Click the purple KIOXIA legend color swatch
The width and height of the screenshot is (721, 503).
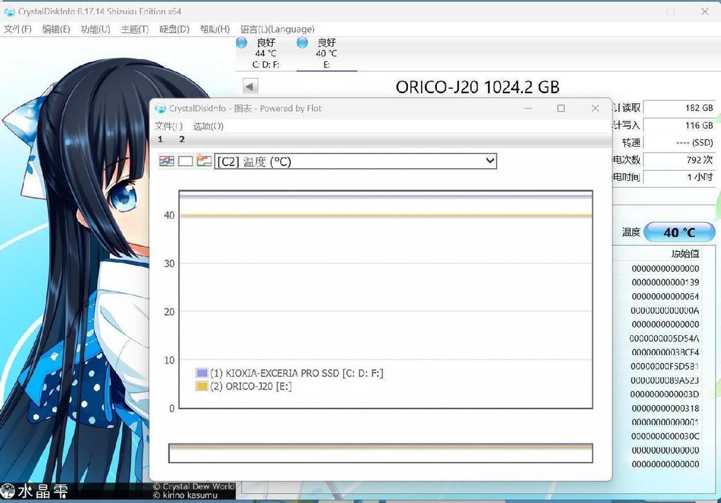coord(202,373)
